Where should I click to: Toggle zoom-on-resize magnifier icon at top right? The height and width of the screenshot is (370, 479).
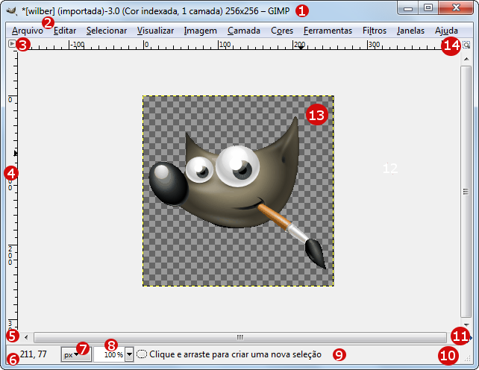pyautogui.click(x=466, y=46)
